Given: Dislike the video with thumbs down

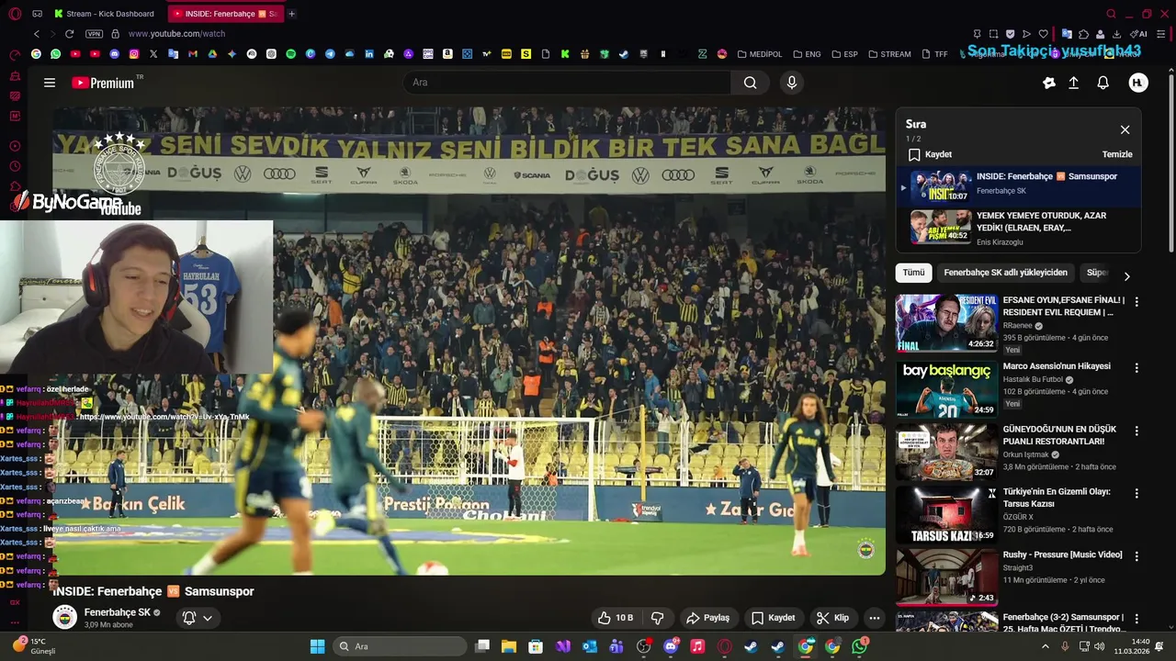Looking at the screenshot, I should (x=658, y=618).
